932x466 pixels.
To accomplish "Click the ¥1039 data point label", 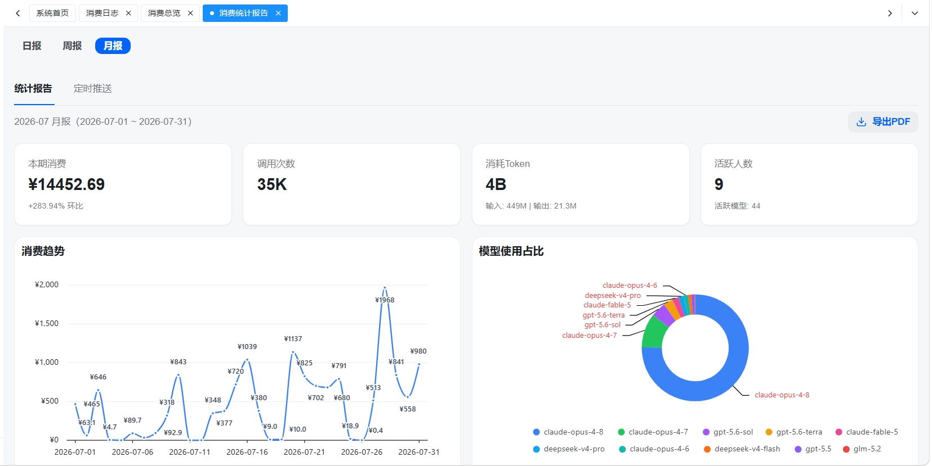I will 247,347.
